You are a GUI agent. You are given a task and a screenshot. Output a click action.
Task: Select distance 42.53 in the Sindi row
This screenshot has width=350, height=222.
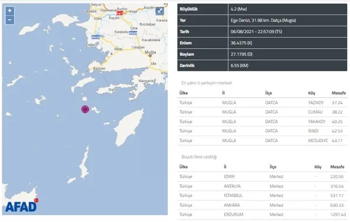337,131
